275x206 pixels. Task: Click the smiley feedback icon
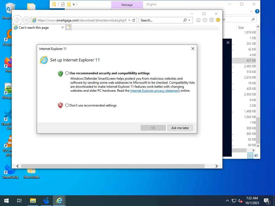pyautogui.click(x=218, y=20)
